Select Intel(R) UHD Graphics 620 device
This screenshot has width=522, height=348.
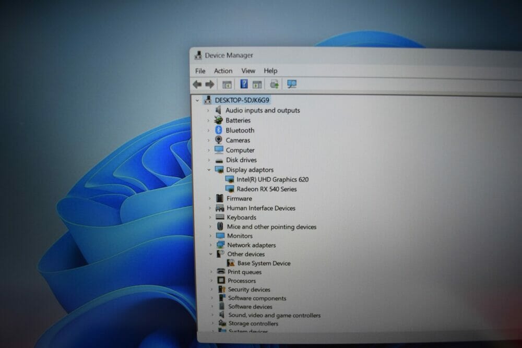point(272,179)
